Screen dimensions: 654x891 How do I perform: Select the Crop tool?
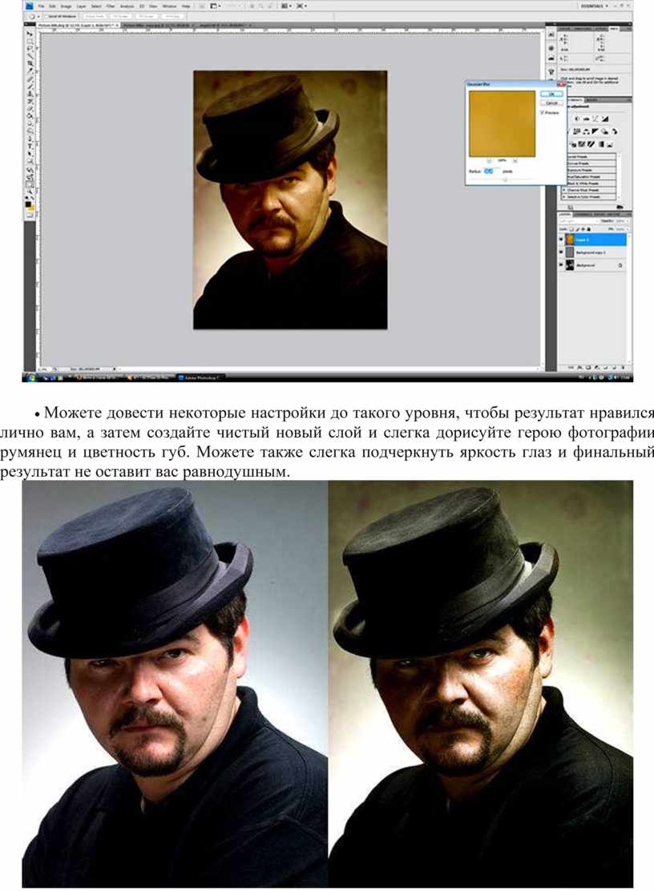coord(30,63)
